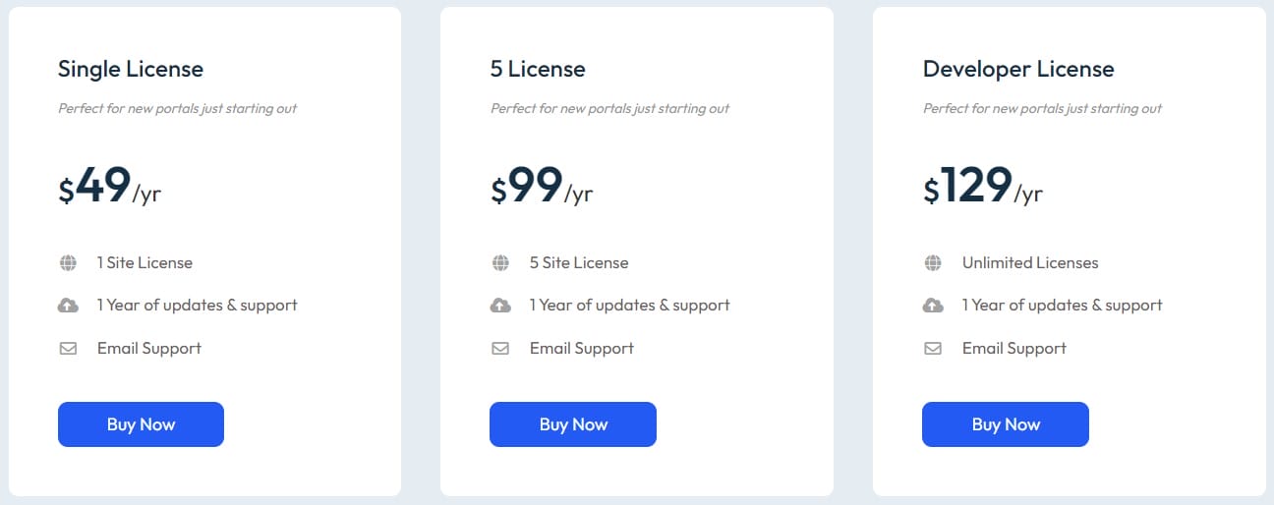Click the $129/yr price
Screen dimensions: 1274x505
coord(982,186)
